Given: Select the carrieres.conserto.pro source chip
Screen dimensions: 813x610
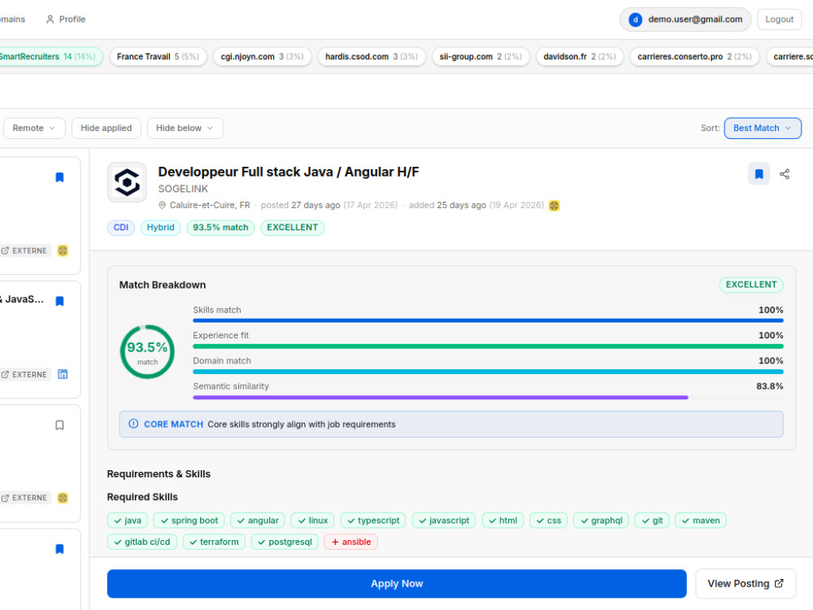Looking at the screenshot, I should click(695, 57).
